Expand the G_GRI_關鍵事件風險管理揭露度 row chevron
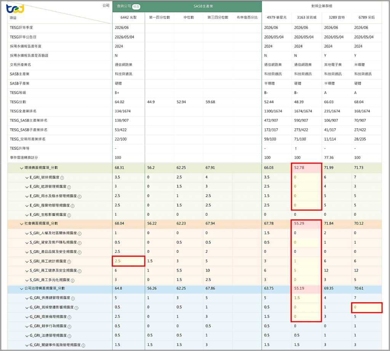 click(x=27, y=345)
